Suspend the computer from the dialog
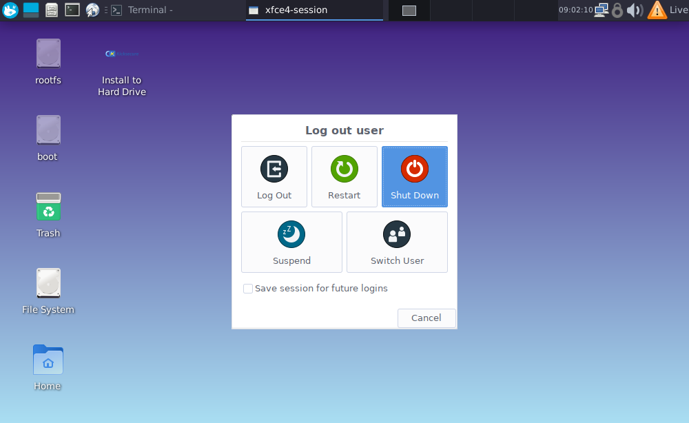 pos(291,242)
